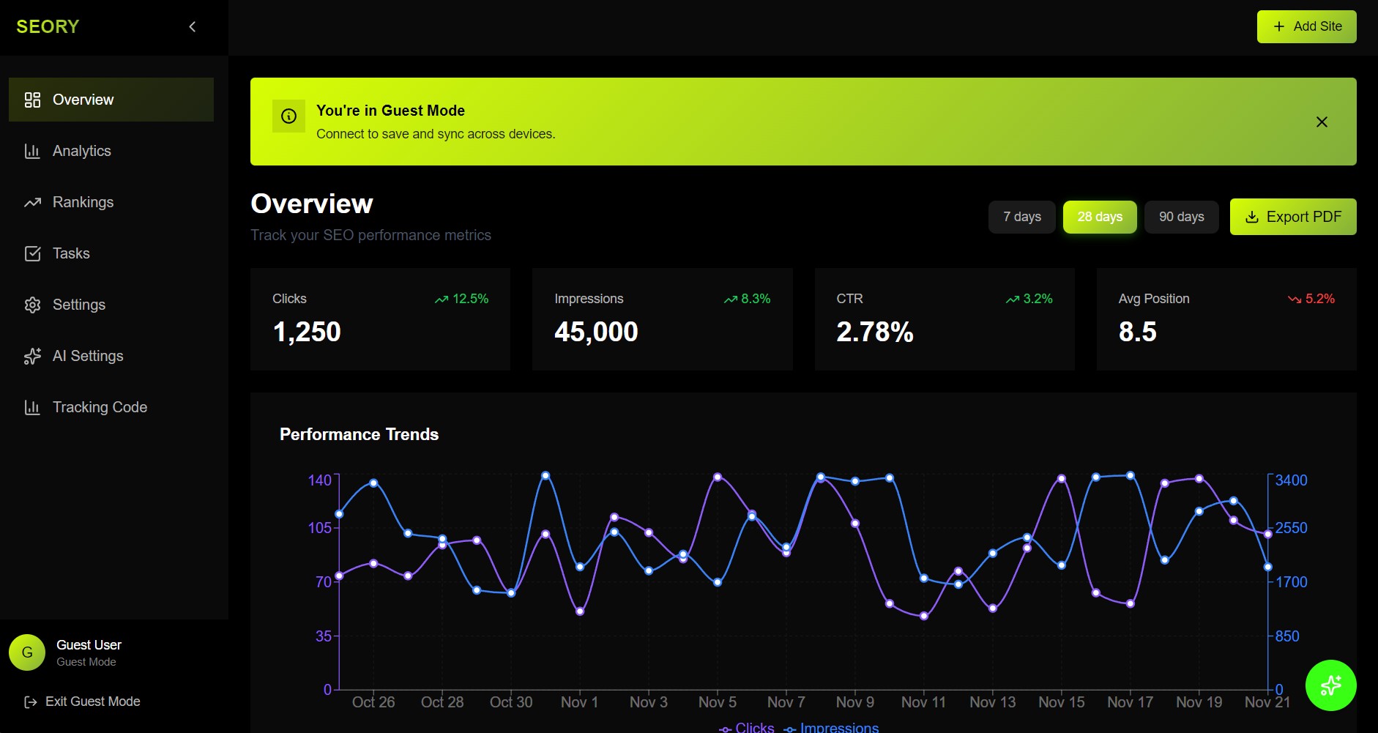Export the report as PDF
This screenshot has width=1378, height=733.
tap(1292, 217)
